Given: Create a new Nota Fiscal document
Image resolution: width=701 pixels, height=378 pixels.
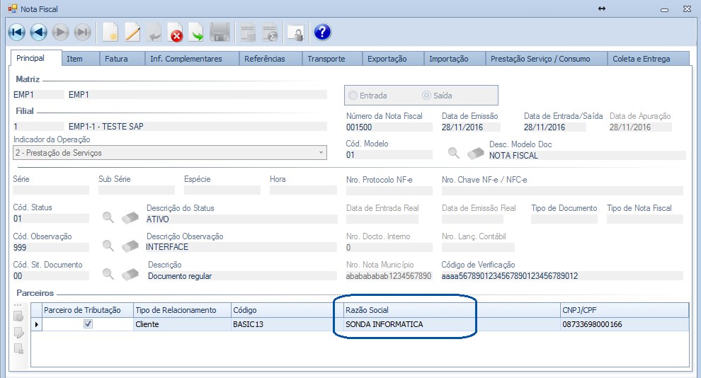Looking at the screenshot, I should click(x=110, y=32).
